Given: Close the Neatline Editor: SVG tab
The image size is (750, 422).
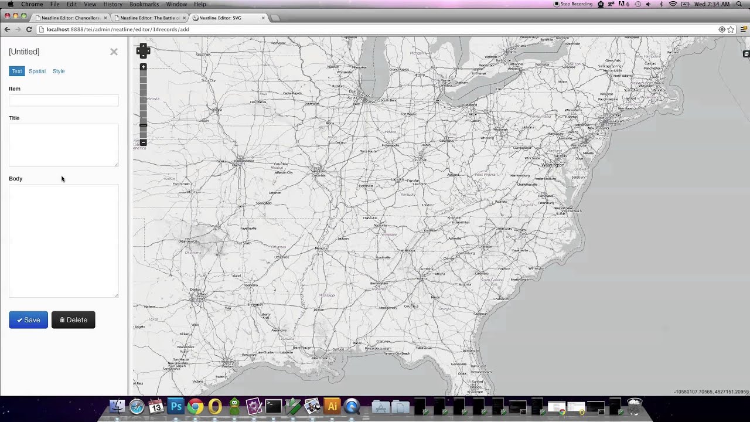Looking at the screenshot, I should pyautogui.click(x=263, y=18).
